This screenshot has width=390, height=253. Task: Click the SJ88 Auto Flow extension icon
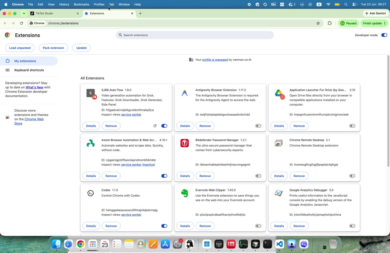[91, 94]
